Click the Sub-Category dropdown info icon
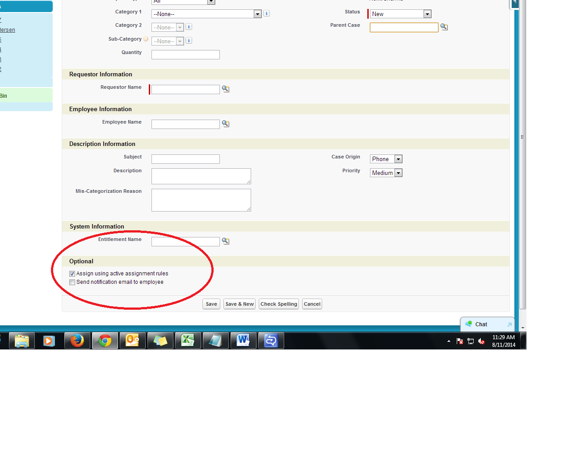 (189, 41)
